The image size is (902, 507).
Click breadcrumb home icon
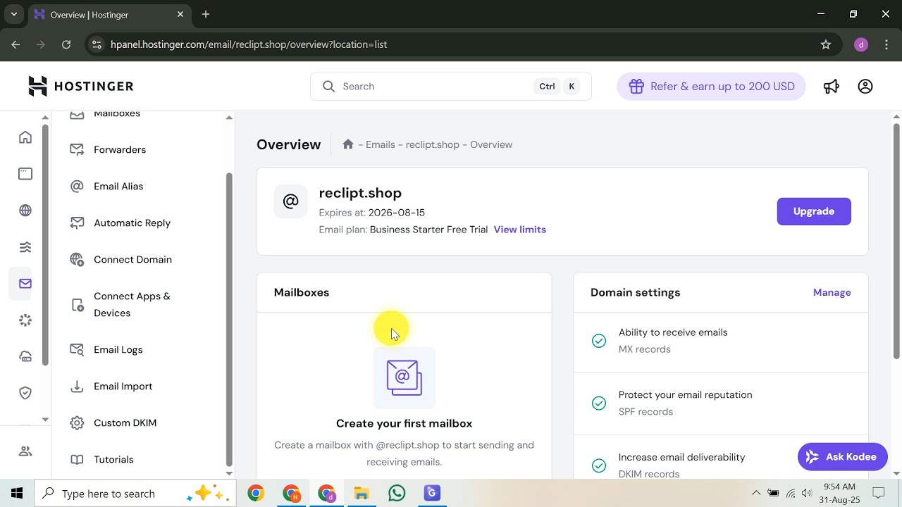click(x=347, y=144)
